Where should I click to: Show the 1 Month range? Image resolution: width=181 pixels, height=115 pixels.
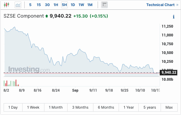point(56,107)
